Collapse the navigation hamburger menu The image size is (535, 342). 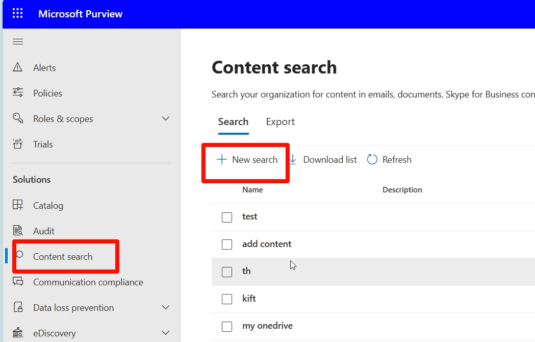[x=18, y=42]
